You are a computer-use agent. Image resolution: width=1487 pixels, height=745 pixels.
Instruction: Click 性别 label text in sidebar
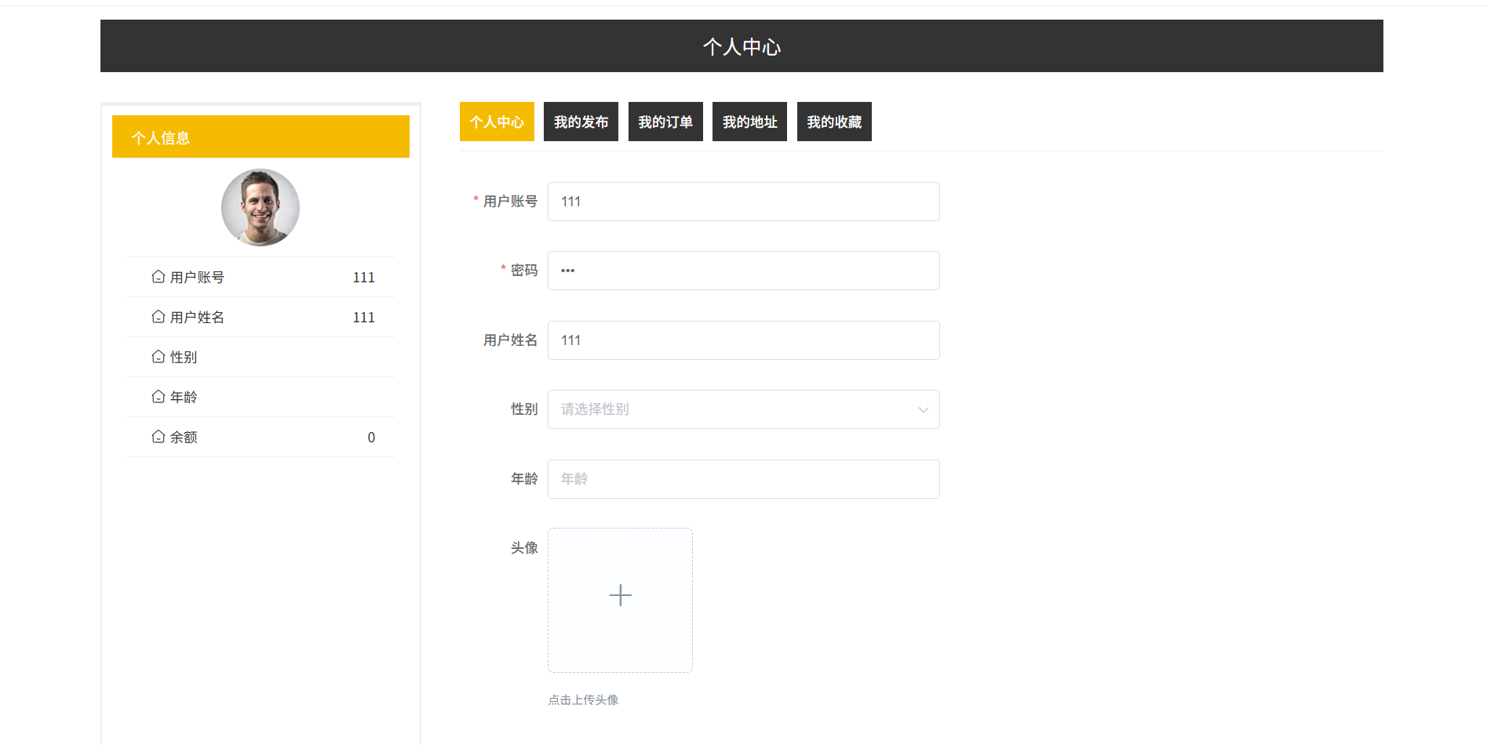point(184,357)
